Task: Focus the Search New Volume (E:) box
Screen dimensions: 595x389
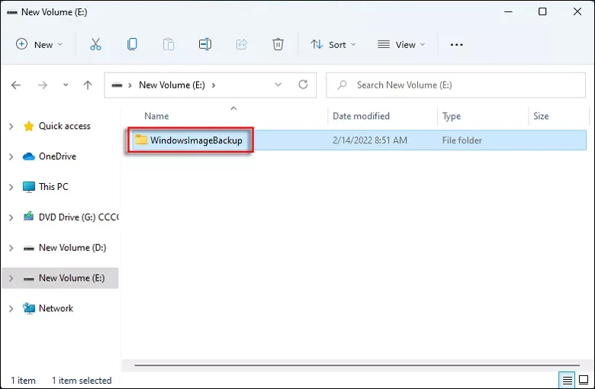Action: click(455, 85)
